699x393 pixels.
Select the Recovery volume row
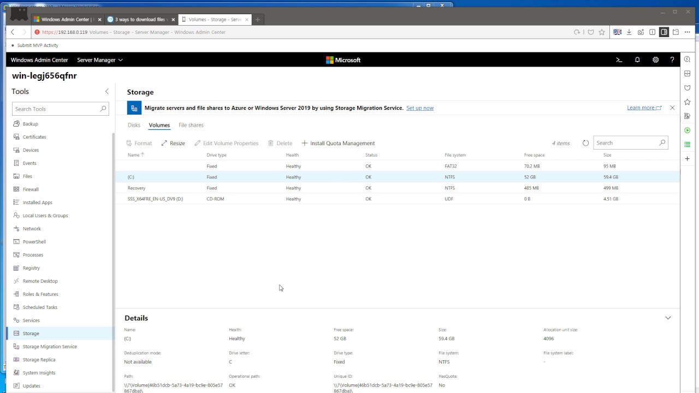pyautogui.click(x=398, y=188)
